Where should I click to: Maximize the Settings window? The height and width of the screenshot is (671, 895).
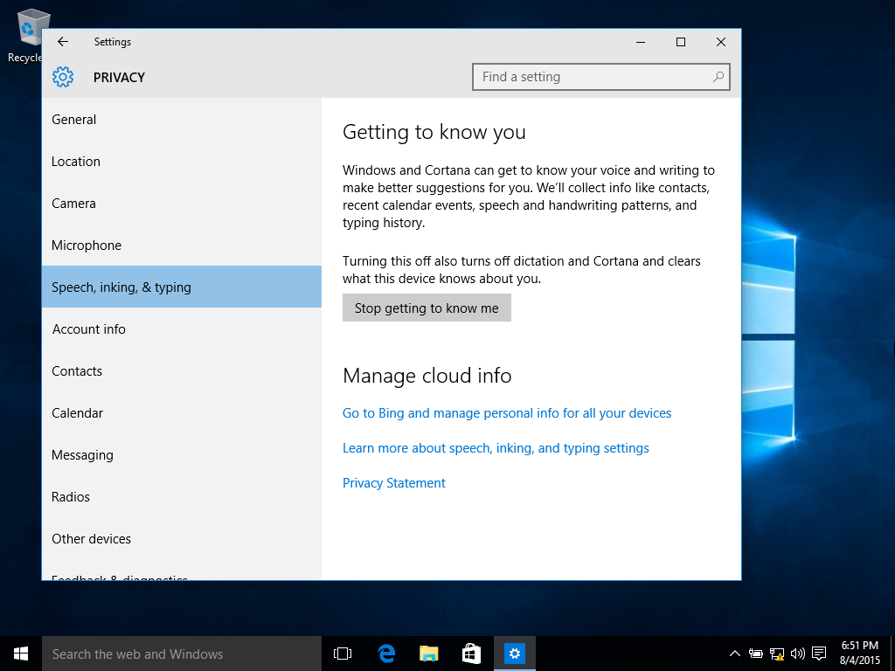680,42
